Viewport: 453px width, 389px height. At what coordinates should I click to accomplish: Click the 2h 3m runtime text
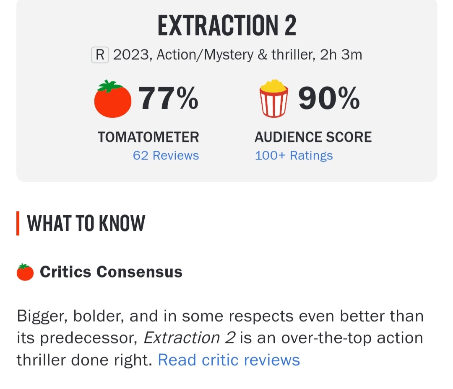(x=341, y=55)
